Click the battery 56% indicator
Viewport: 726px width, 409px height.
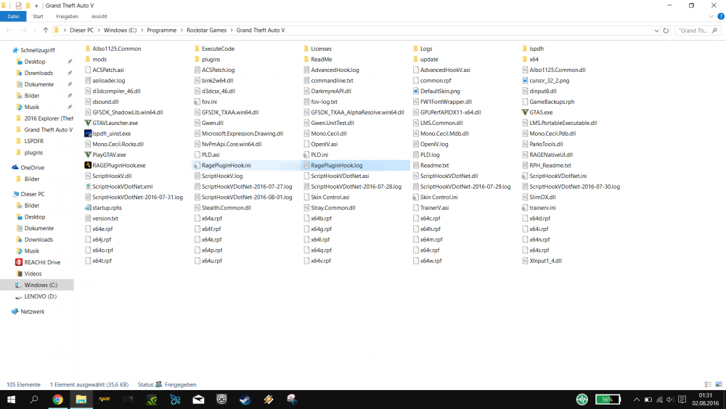coord(608,400)
